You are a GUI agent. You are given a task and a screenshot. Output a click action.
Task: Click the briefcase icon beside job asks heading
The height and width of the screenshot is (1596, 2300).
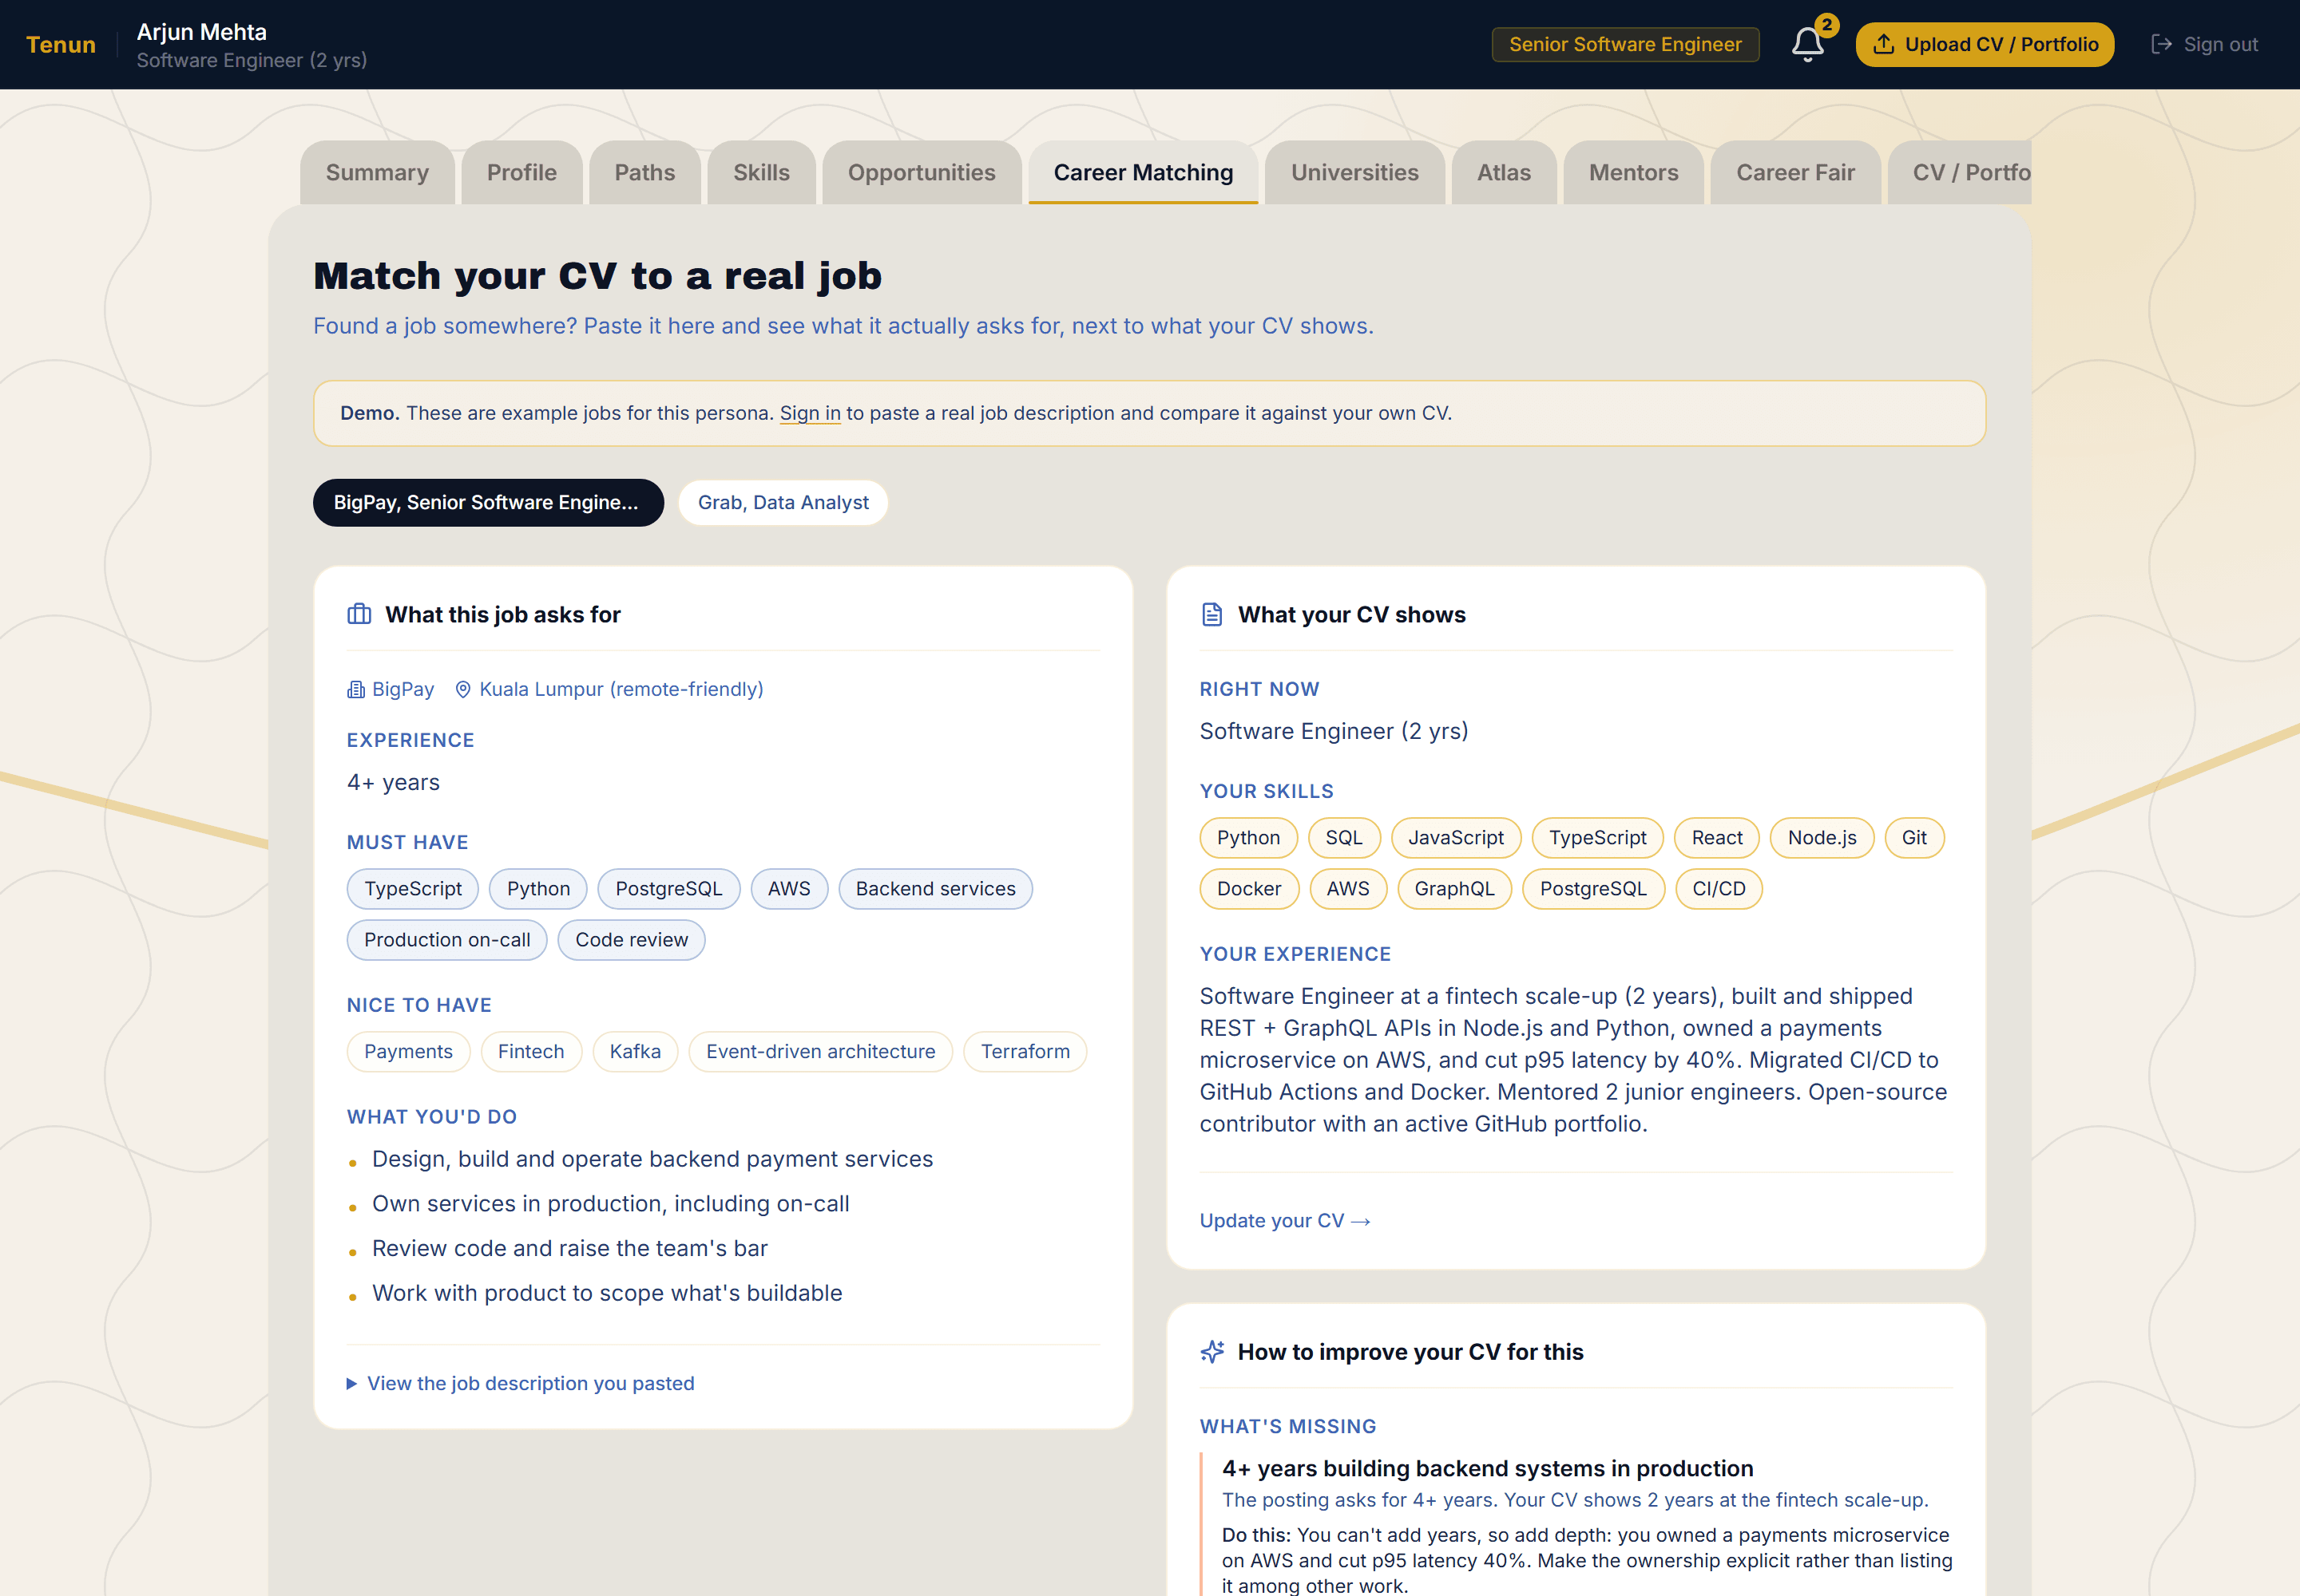pyautogui.click(x=359, y=614)
